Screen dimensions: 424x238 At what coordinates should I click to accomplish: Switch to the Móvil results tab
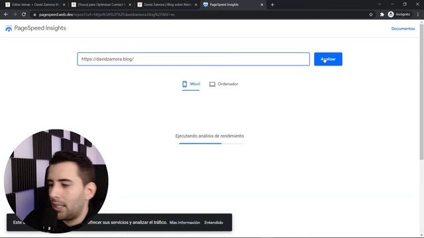coord(191,84)
